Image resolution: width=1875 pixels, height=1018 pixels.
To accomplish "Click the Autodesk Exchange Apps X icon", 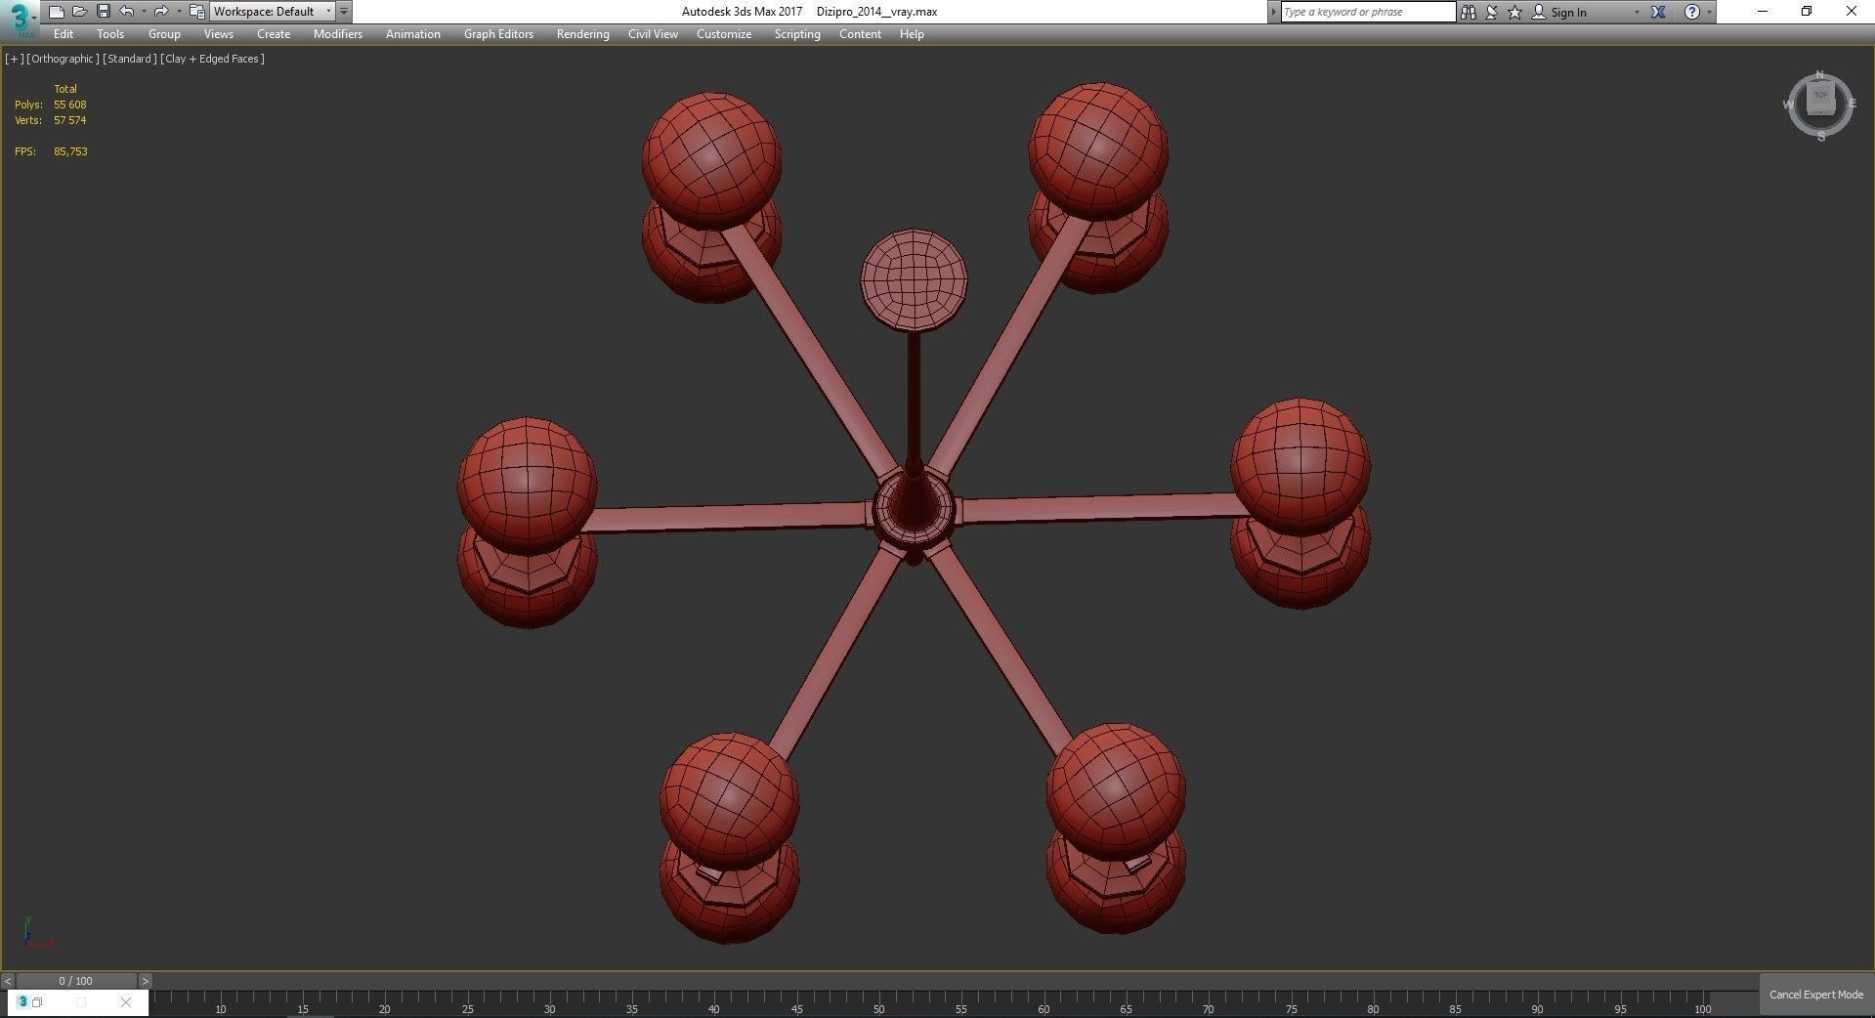I will tap(1658, 12).
